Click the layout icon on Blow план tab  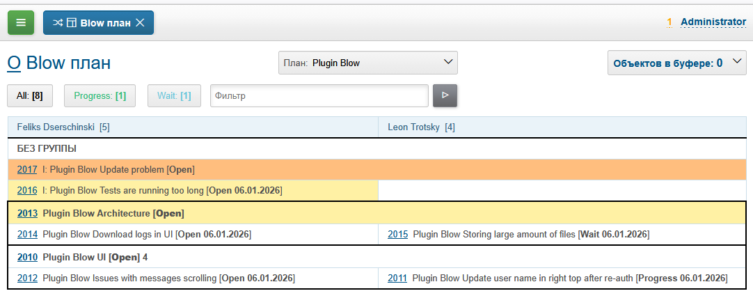[x=71, y=22]
